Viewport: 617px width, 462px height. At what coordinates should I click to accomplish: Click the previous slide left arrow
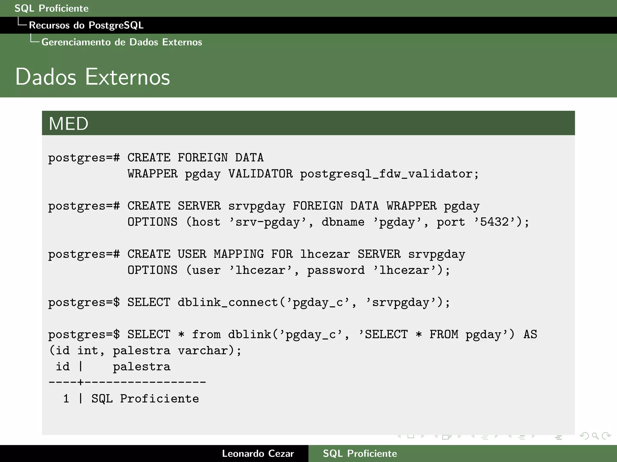pos(399,436)
